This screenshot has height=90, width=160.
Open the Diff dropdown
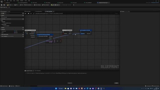pos(16,5)
